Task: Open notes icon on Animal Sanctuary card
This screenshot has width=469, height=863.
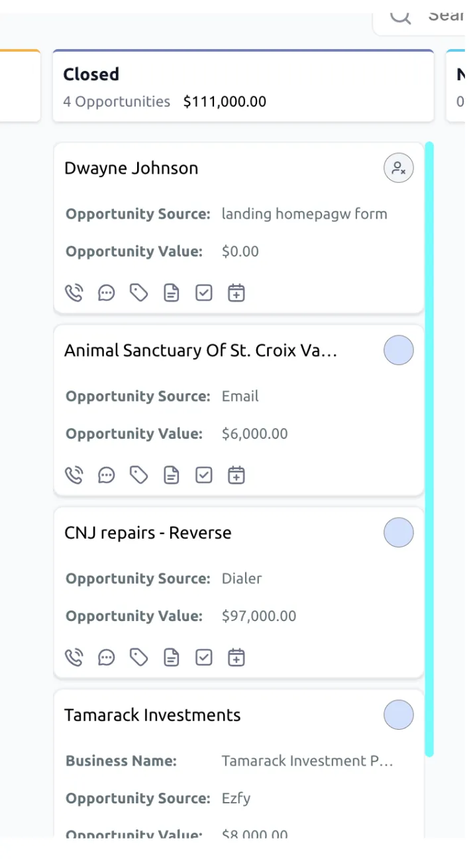Action: (172, 475)
